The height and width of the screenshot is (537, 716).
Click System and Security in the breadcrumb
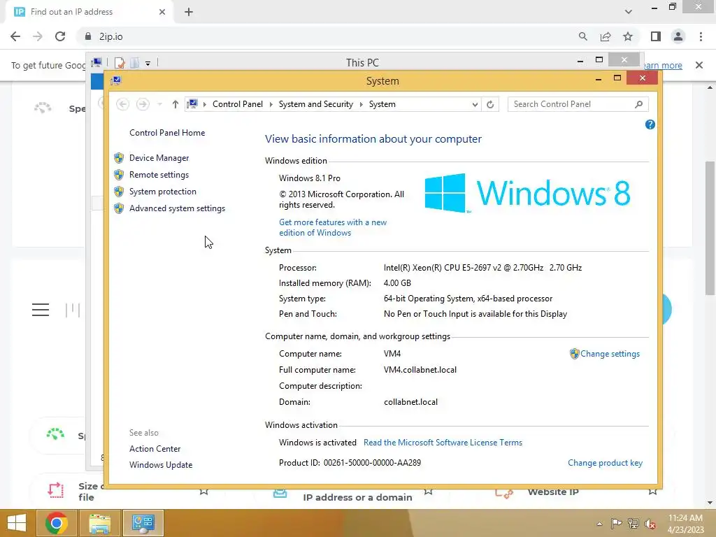[x=316, y=105]
